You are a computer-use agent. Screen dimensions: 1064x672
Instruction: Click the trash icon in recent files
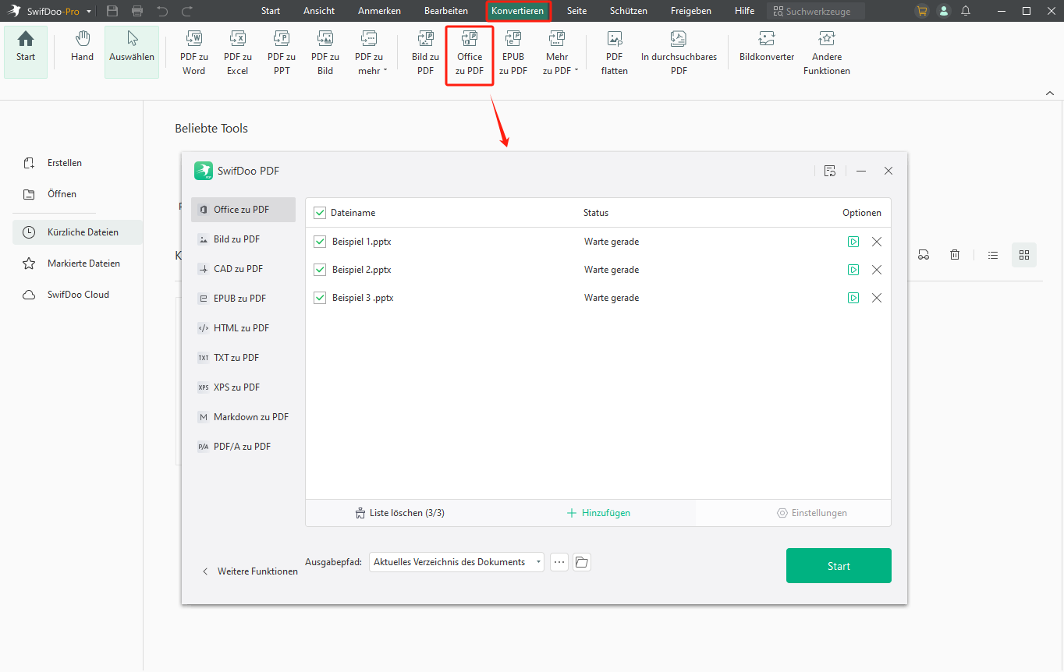click(955, 255)
